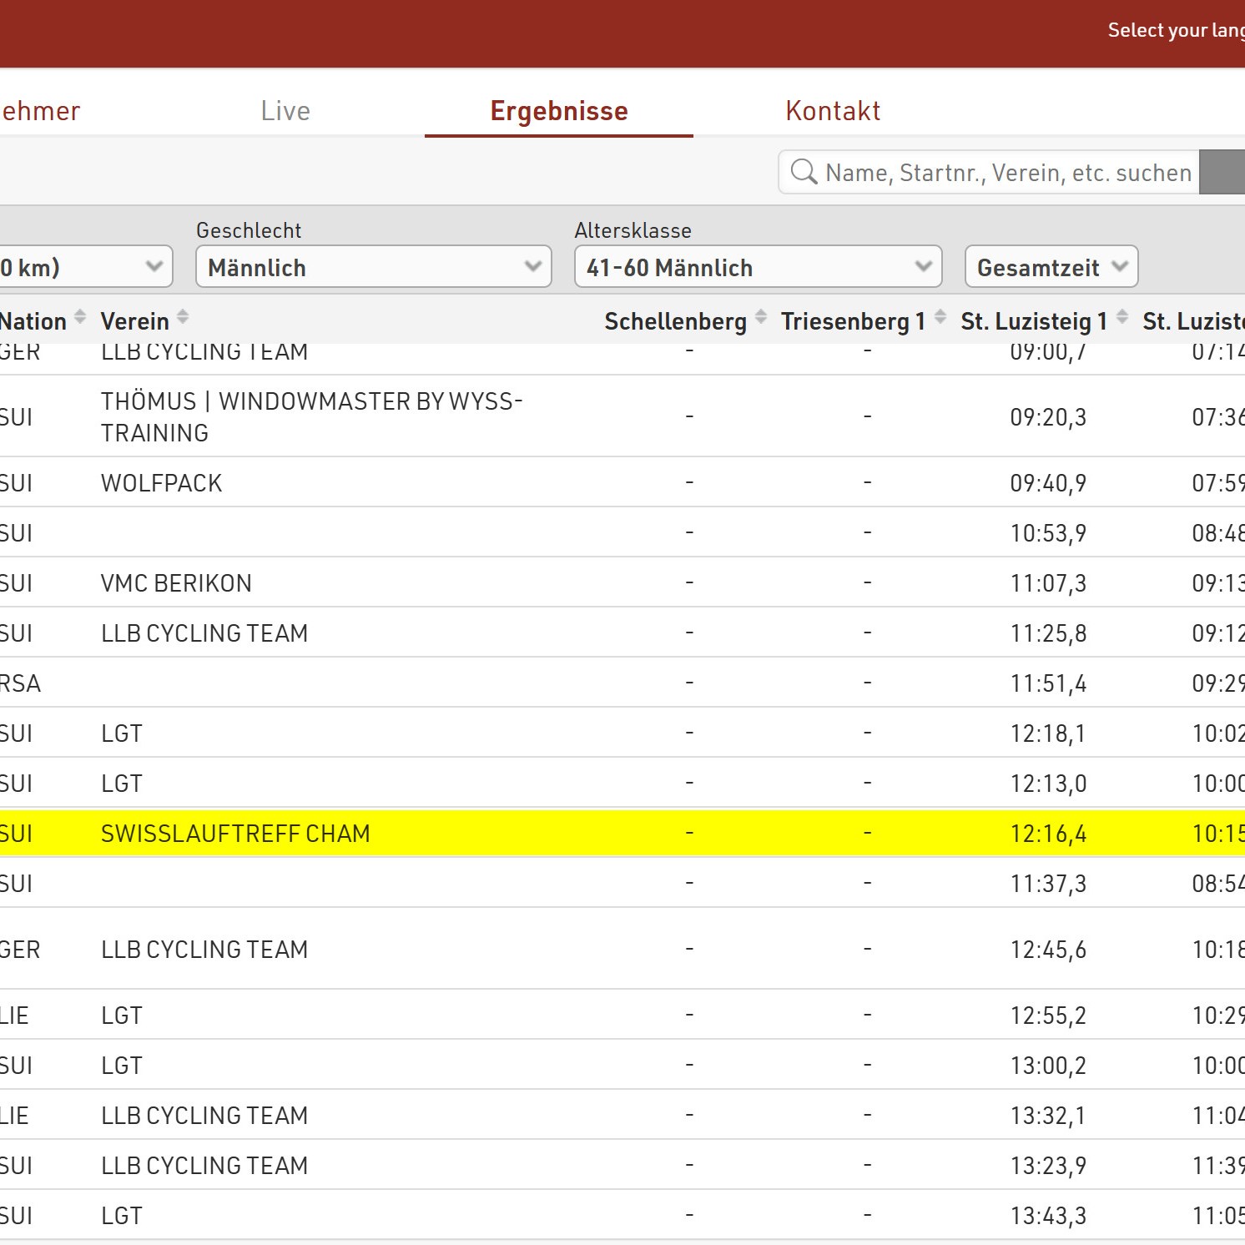Go to the Kontakt tab

[832, 111]
